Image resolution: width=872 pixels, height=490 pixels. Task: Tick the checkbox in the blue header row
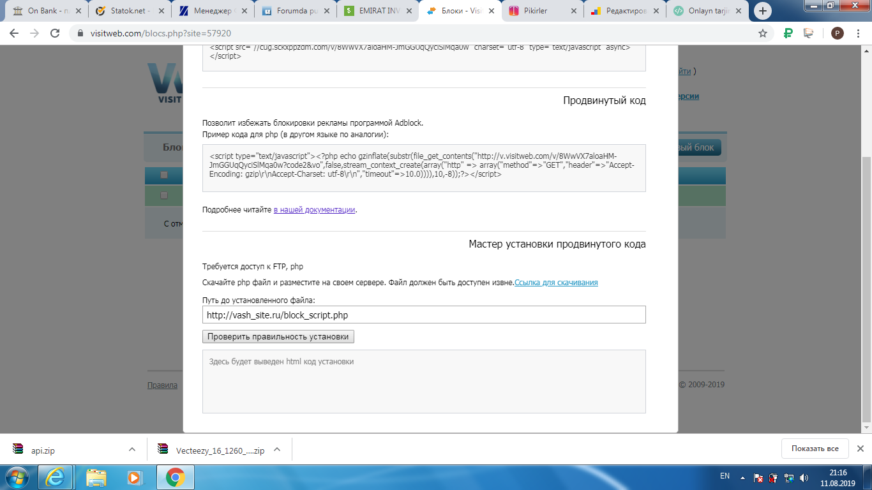[164, 175]
